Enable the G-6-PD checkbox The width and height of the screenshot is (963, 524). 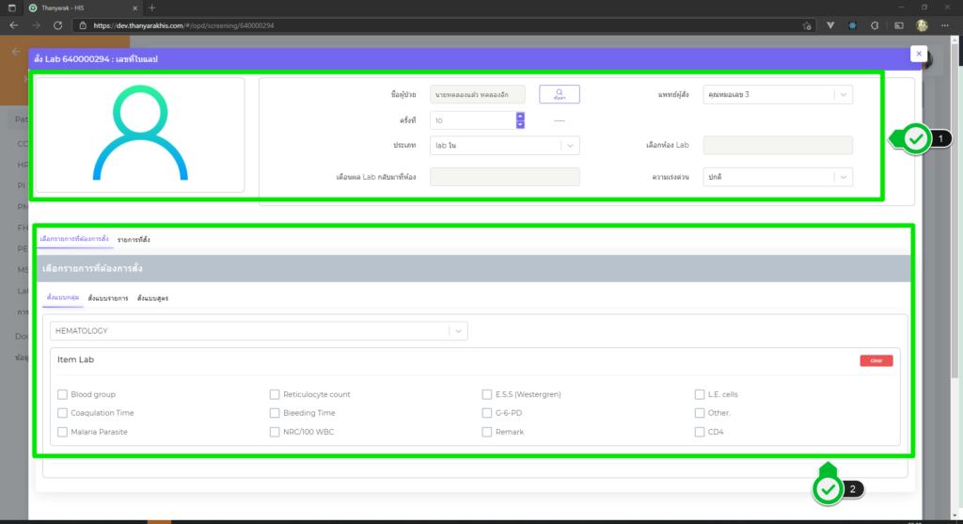pos(487,413)
